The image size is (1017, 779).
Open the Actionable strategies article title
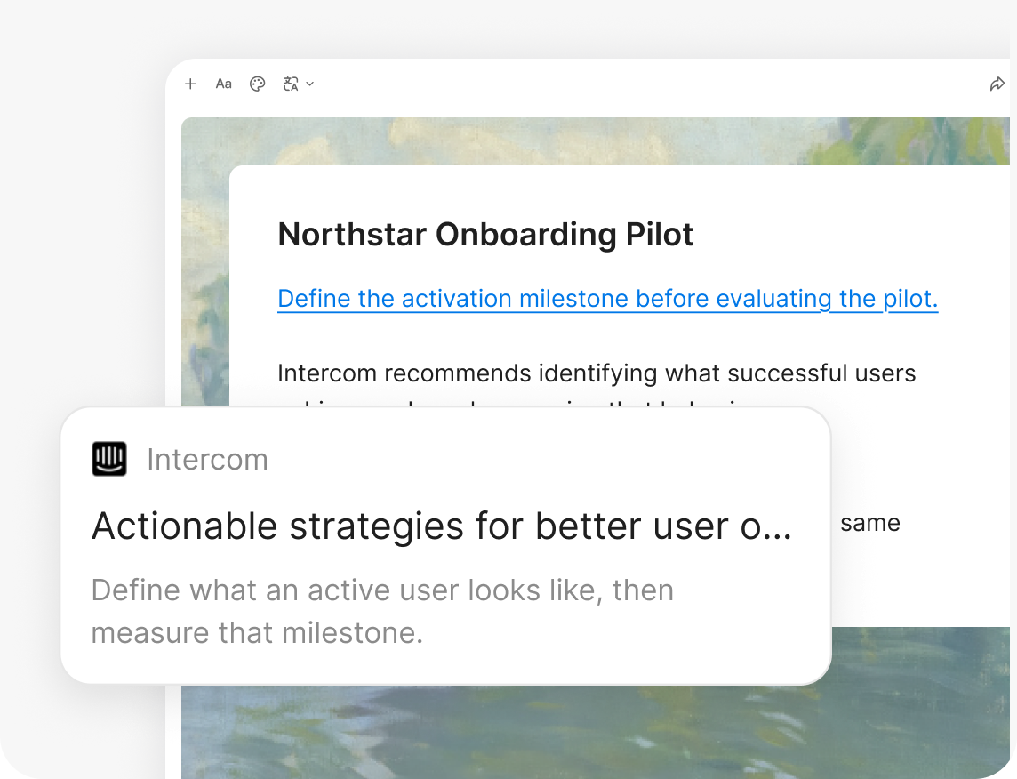pyautogui.click(x=442, y=526)
